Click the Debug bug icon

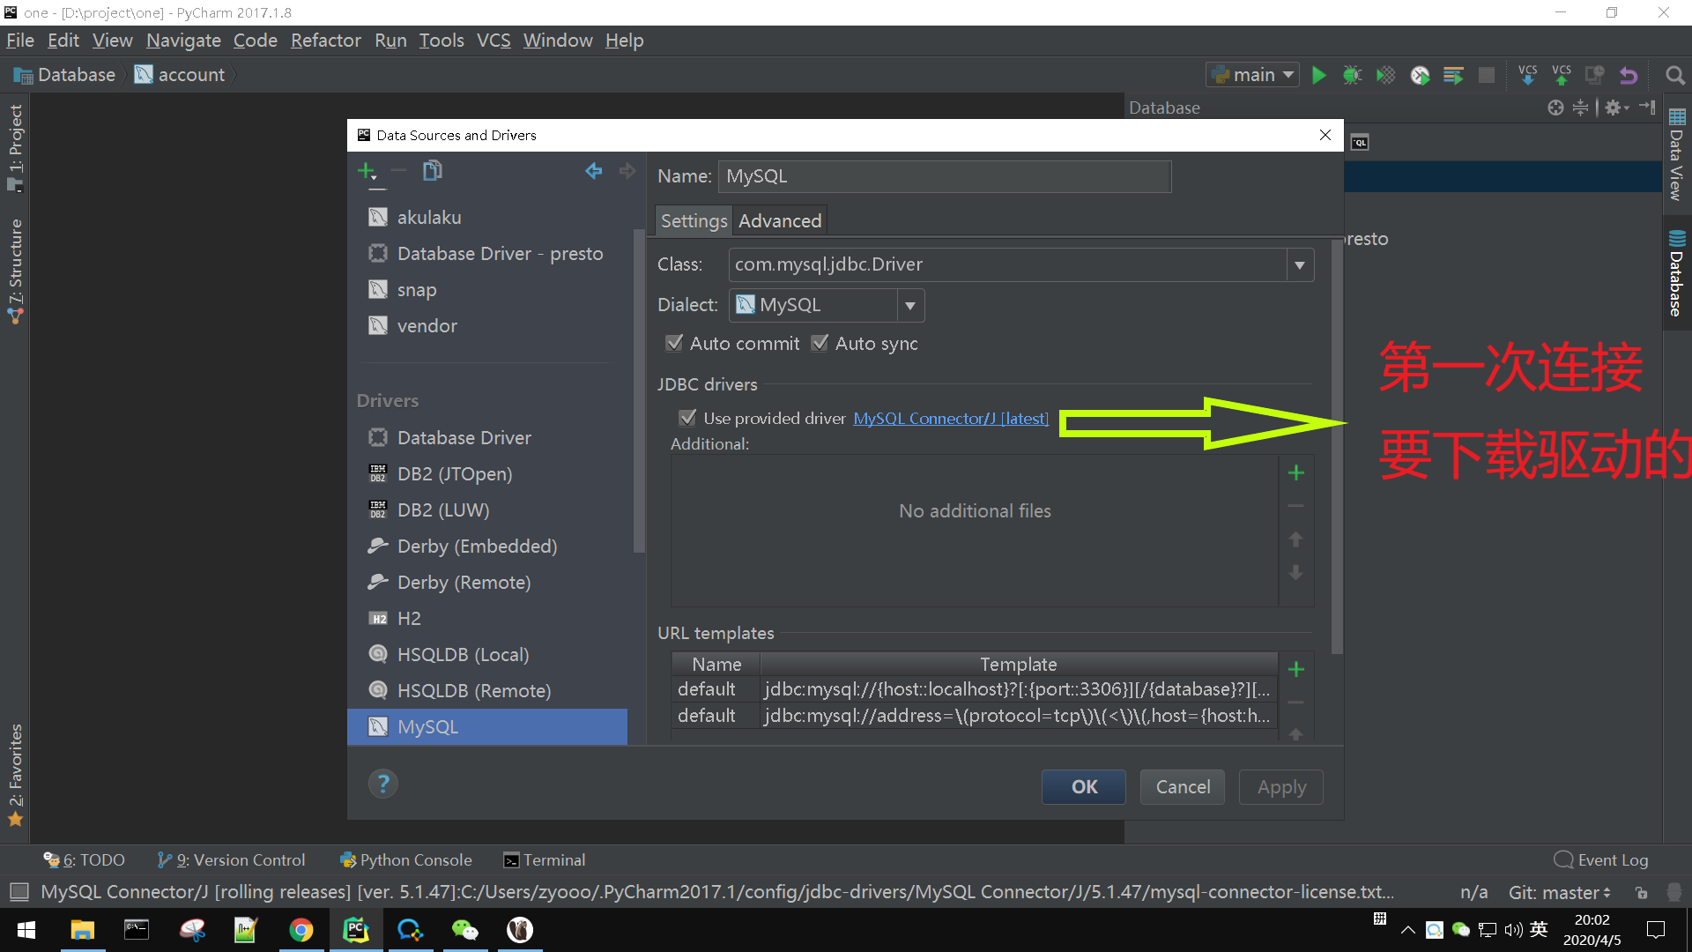[1352, 76]
